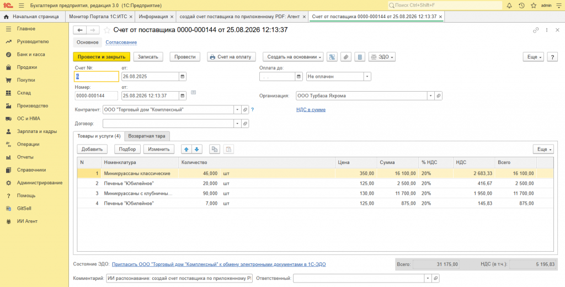Switch to Начальная страница tab
The image size is (565, 287).
coord(31,17)
